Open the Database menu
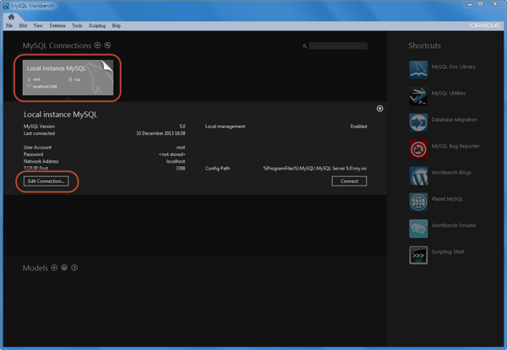 (57, 26)
